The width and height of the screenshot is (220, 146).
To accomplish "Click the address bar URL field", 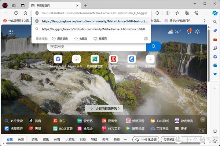I will point(94,13).
